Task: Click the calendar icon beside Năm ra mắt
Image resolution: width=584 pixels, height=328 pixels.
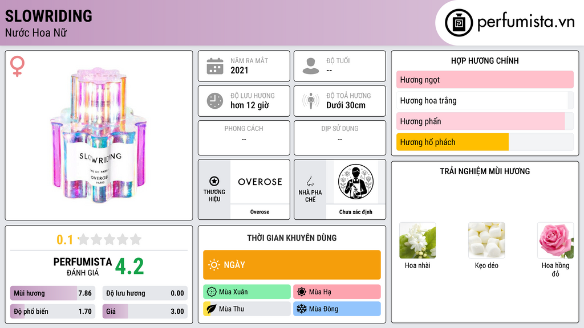Action: (x=215, y=66)
